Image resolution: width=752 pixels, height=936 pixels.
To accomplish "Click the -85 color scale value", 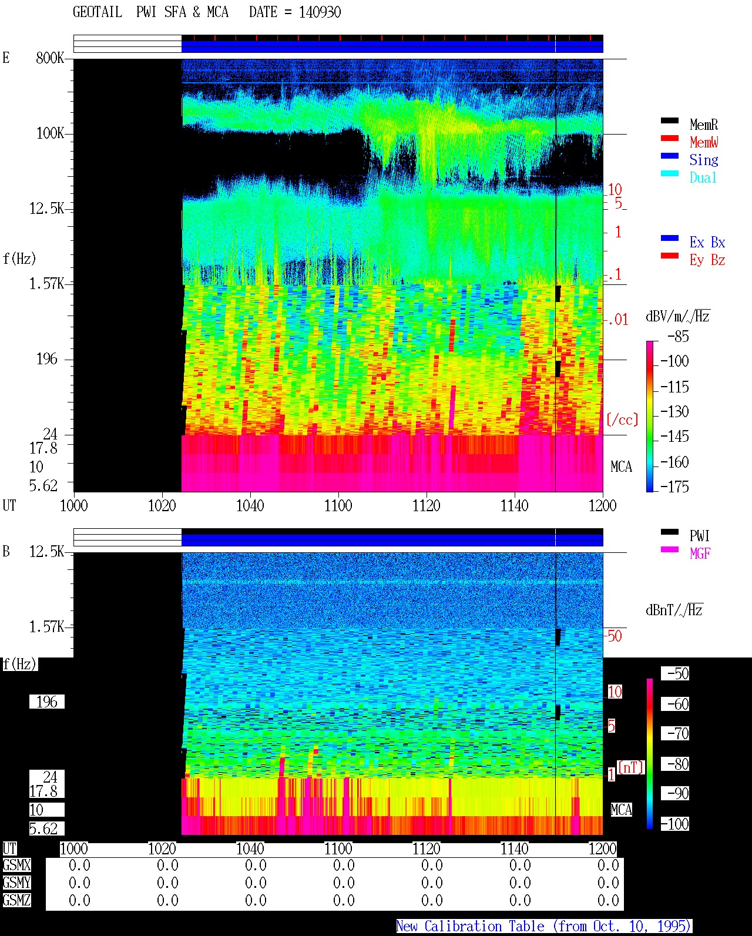I will pos(679,337).
